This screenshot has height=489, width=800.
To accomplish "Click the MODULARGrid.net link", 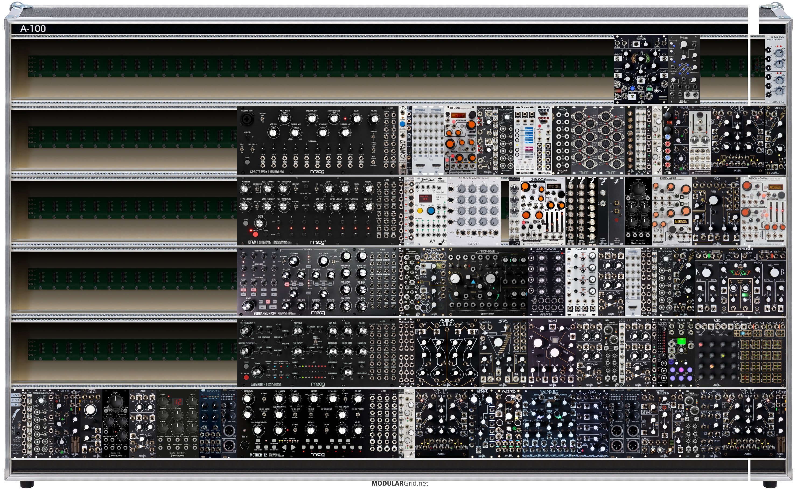I will 400,483.
